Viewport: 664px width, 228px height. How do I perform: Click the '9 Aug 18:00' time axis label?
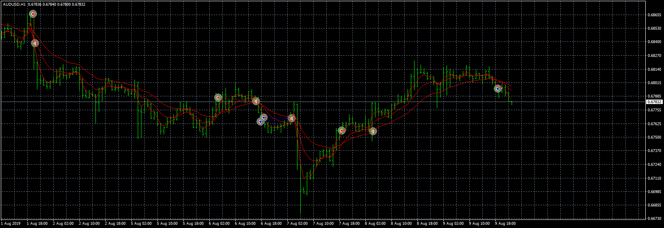[x=506, y=224]
